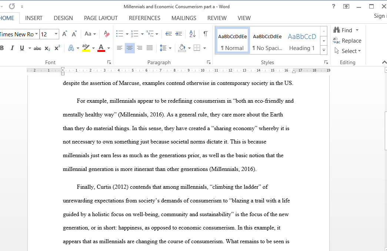Open the highlight color dropdown arrow

94,48
